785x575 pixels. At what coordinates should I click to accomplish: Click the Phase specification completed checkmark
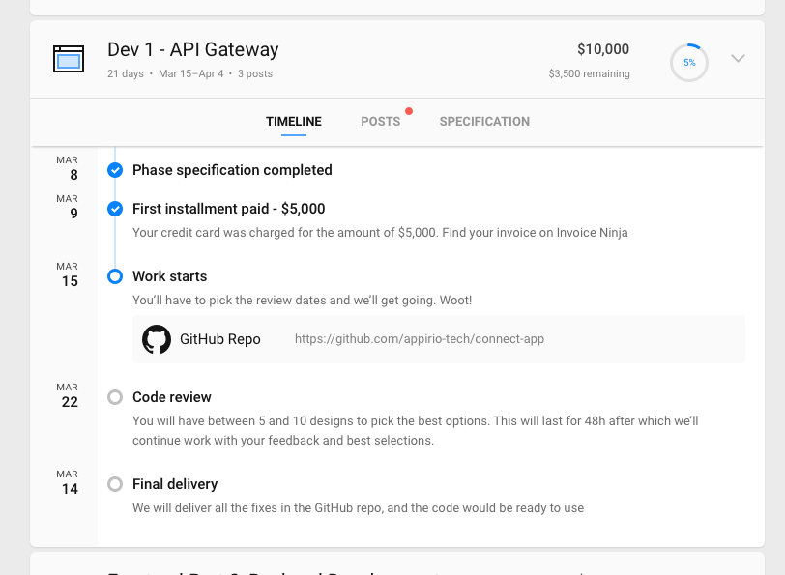[x=115, y=170]
